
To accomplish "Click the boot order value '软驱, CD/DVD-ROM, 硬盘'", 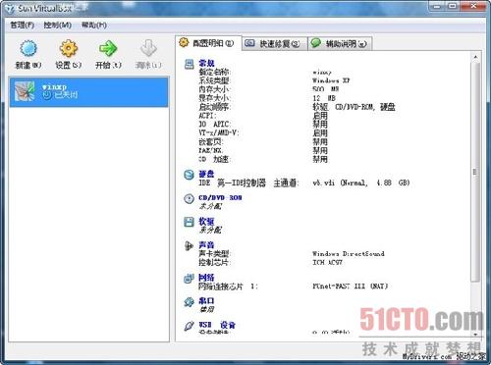I will click(354, 107).
